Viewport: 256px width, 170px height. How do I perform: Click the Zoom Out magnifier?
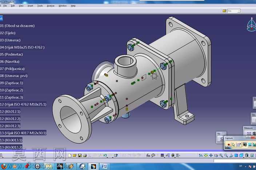226,156
